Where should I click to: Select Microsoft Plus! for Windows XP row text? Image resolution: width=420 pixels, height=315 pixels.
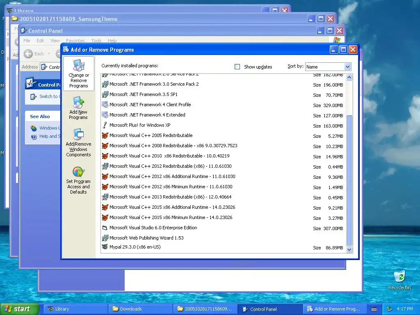[140, 125]
